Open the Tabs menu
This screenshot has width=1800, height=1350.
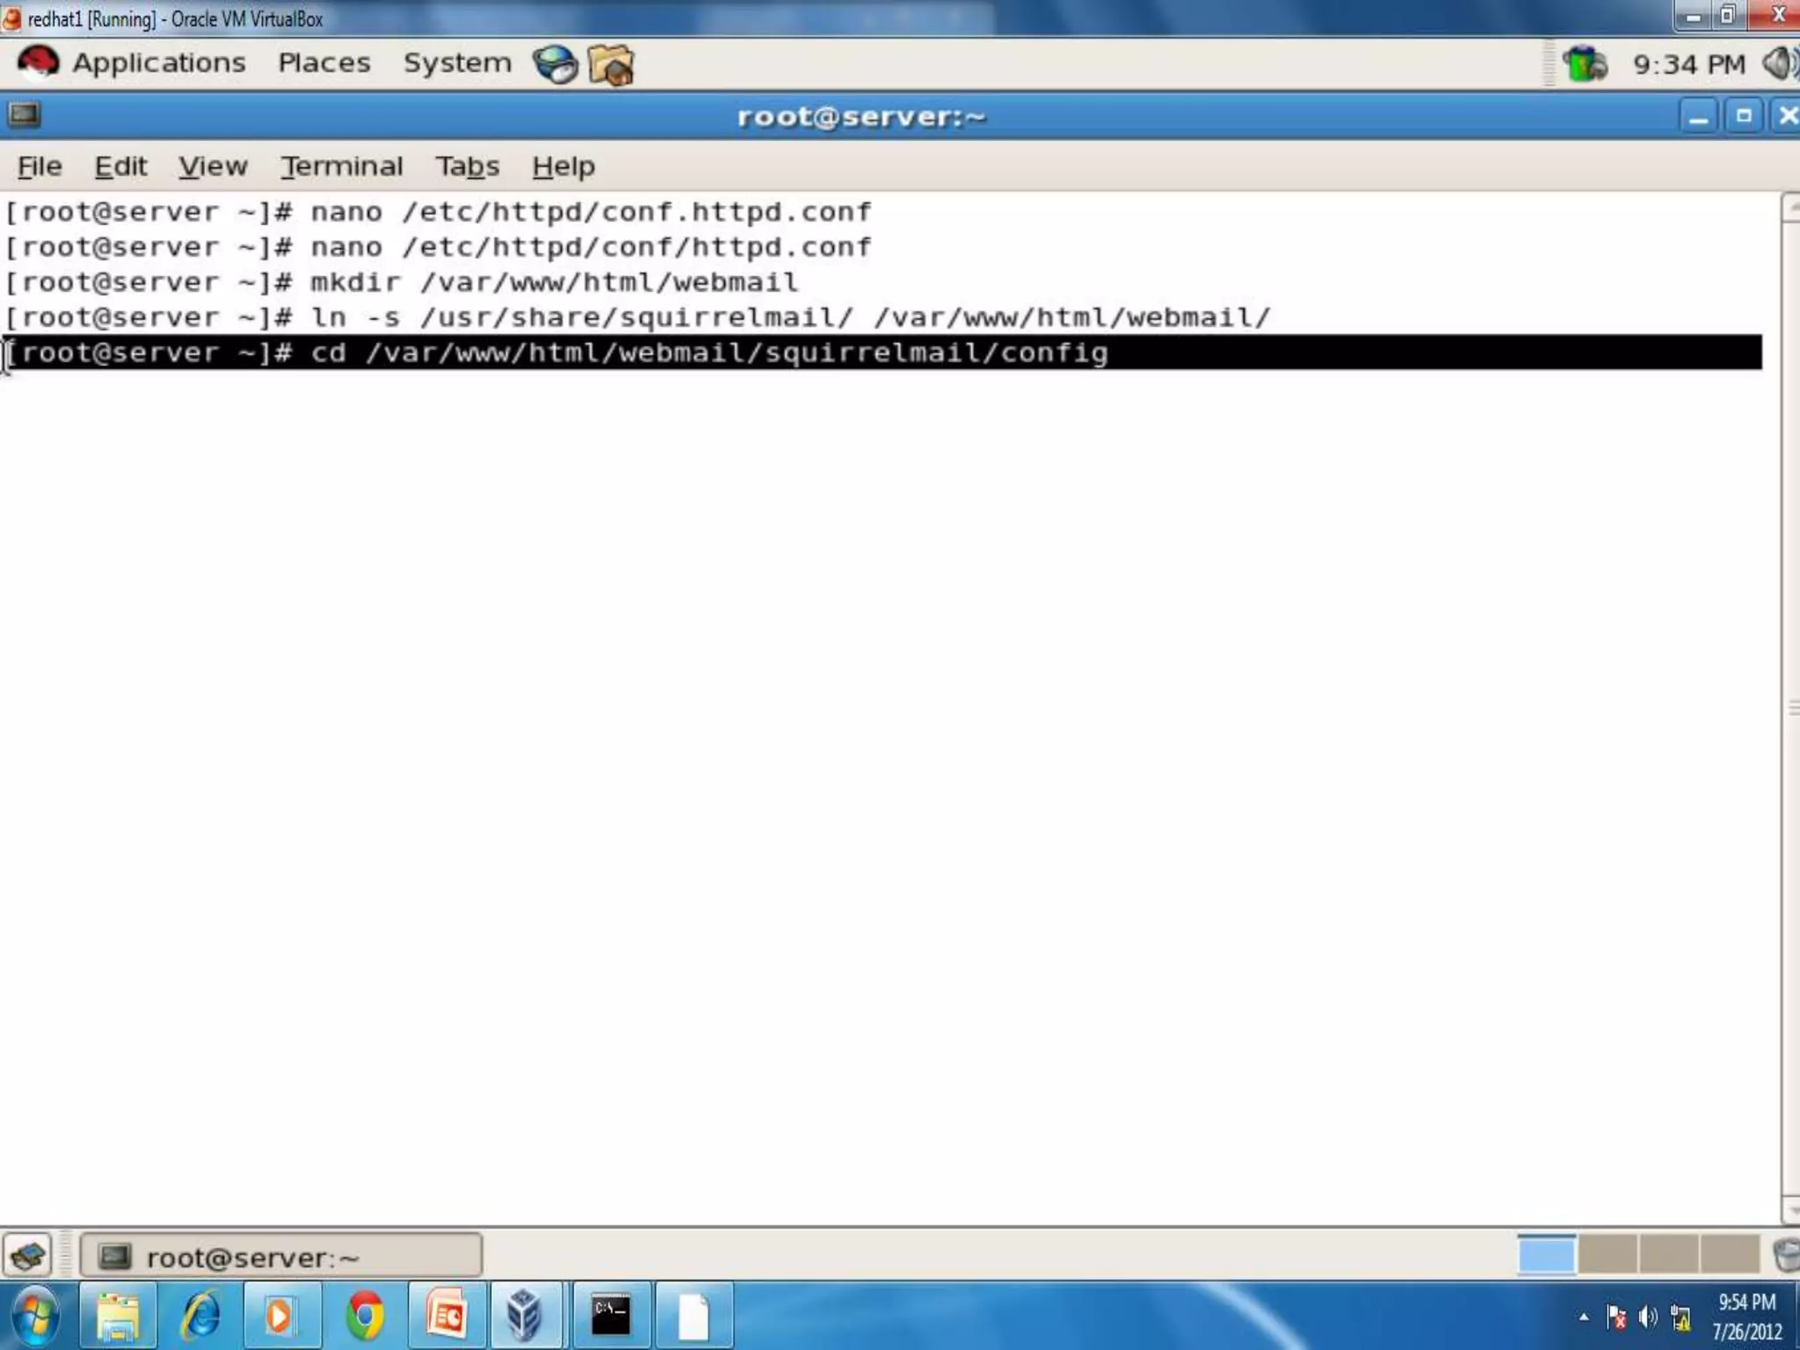[467, 166]
